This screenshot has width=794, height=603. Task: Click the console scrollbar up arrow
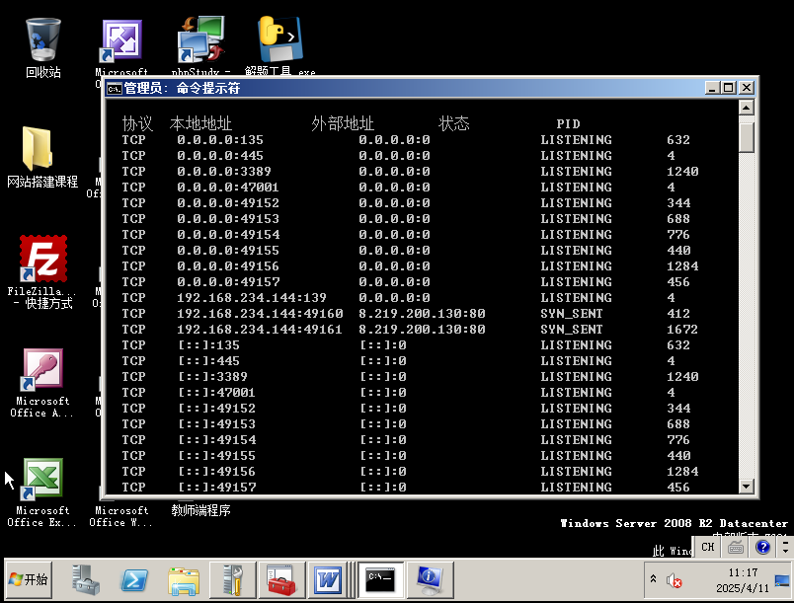747,108
